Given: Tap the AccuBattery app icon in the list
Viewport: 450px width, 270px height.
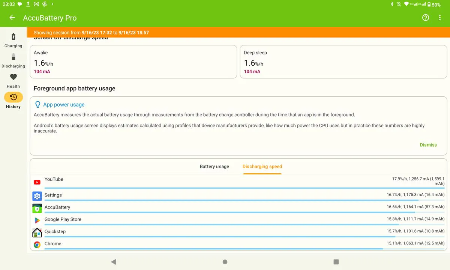Looking at the screenshot, I should click(37, 208).
